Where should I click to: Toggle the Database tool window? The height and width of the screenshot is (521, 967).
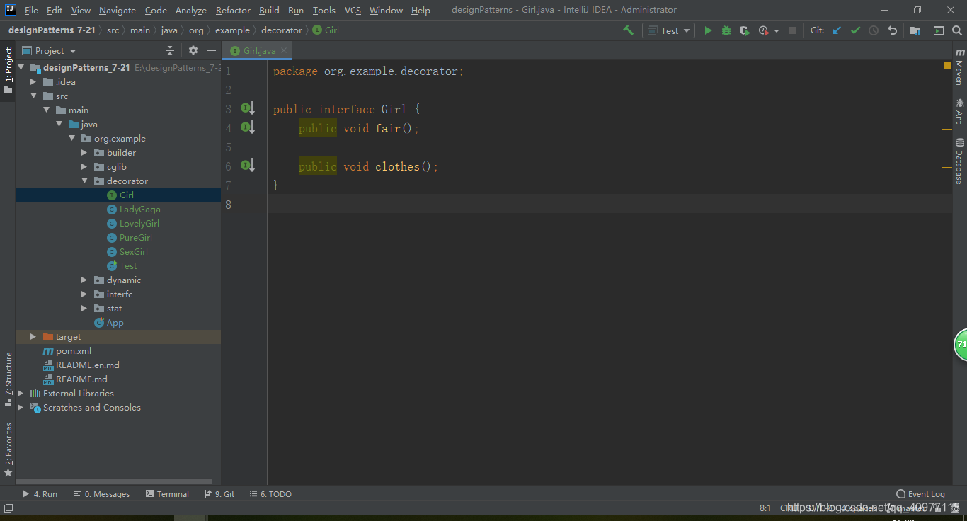click(959, 161)
